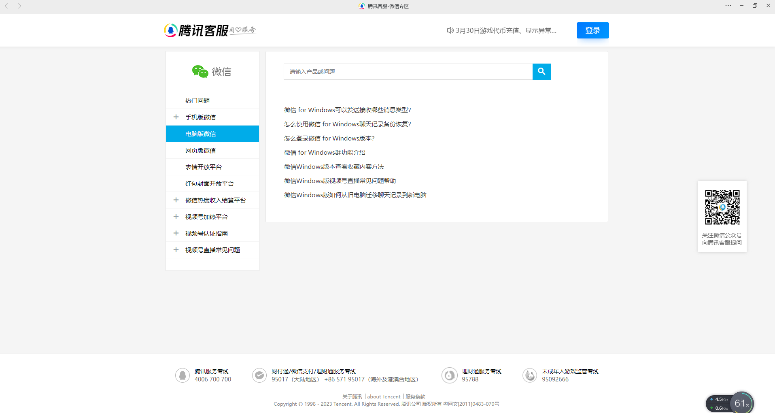Select 电脑版微信 in the sidebar
Viewport: 775px width, 413px height.
click(x=212, y=134)
